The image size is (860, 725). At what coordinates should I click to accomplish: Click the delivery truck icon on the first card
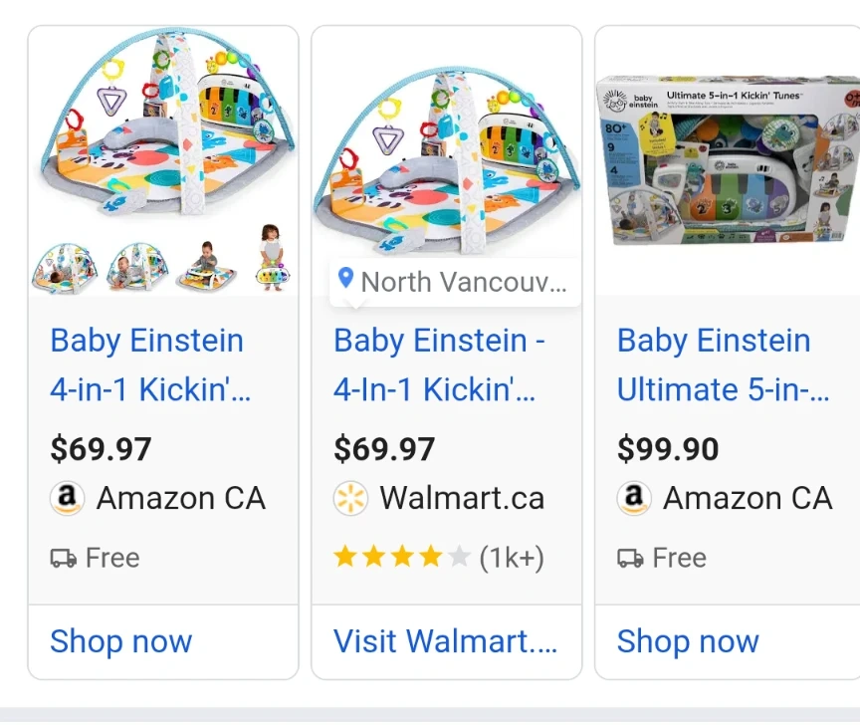tap(64, 558)
